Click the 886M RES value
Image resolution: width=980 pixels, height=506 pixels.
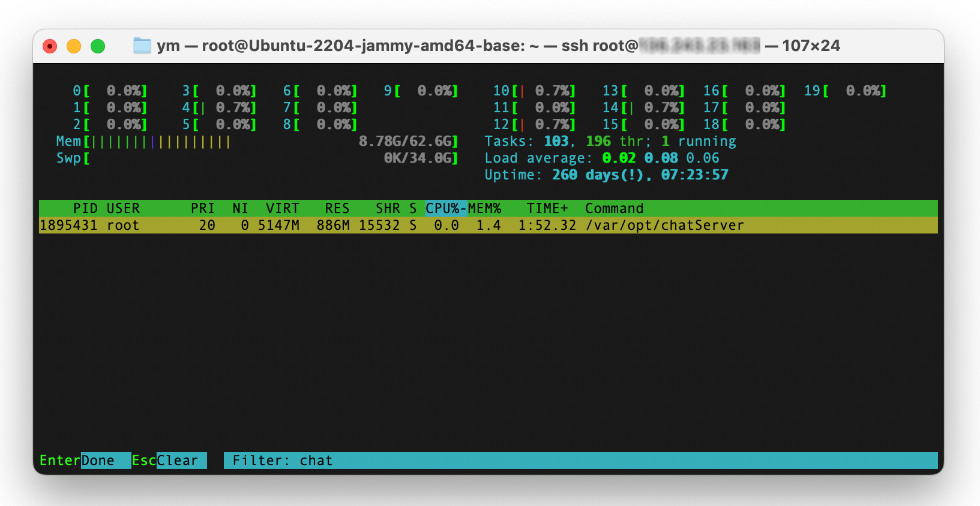coord(333,225)
